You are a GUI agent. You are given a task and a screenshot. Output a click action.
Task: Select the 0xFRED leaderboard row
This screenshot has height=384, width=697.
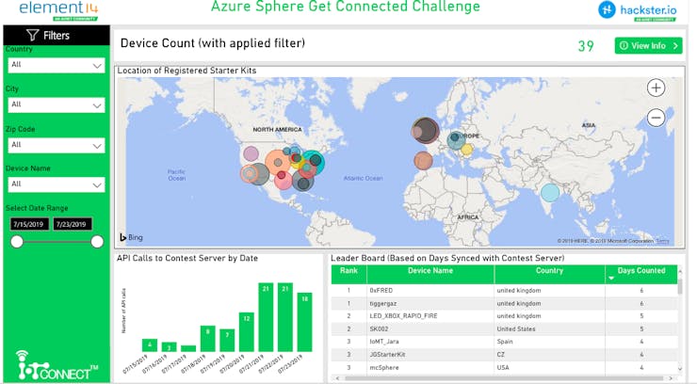click(x=504, y=290)
